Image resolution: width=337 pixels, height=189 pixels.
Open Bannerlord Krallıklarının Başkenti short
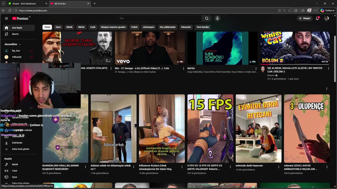65,129
